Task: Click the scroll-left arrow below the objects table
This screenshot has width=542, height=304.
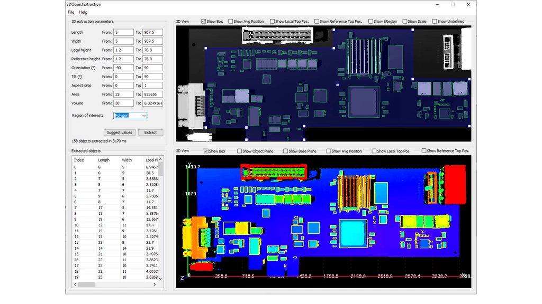Action: pyautogui.click(x=75, y=284)
